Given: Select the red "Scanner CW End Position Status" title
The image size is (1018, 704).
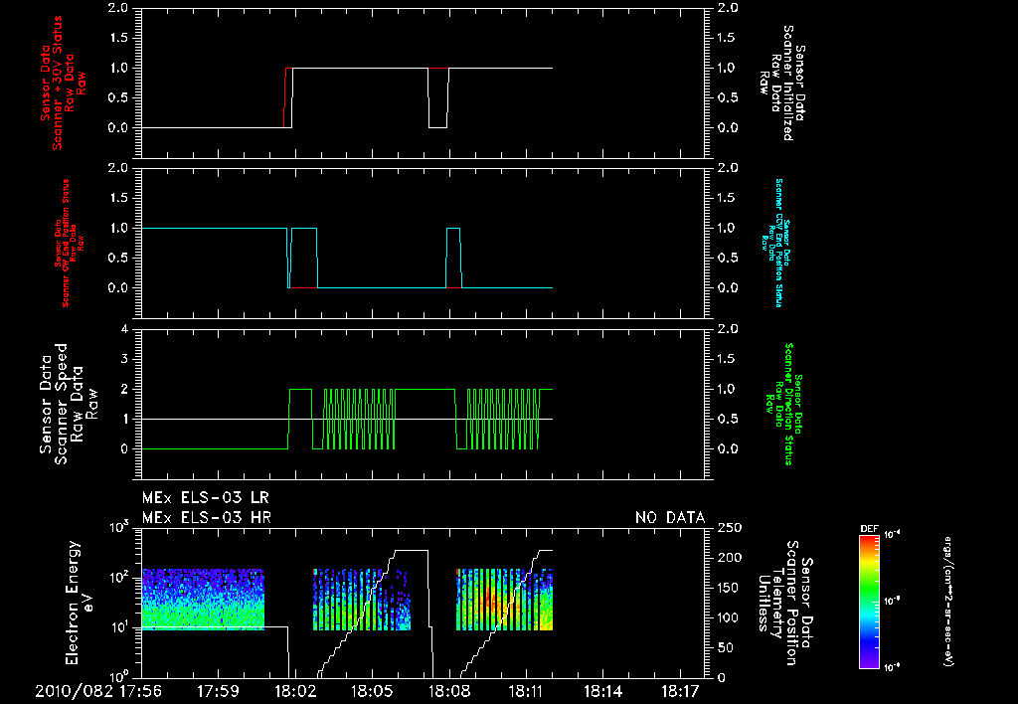Looking at the screenshot, I should [66, 244].
